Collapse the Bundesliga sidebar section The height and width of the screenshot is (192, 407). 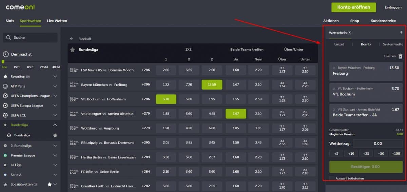click(55, 125)
